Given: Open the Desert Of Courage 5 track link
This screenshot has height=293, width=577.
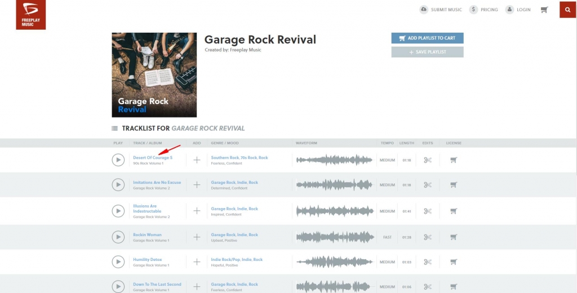Looking at the screenshot, I should point(153,158).
